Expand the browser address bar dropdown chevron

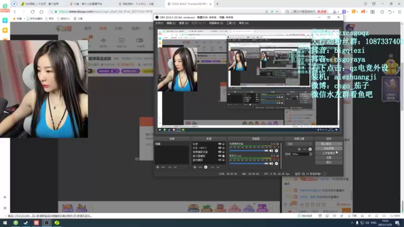coord(277,12)
